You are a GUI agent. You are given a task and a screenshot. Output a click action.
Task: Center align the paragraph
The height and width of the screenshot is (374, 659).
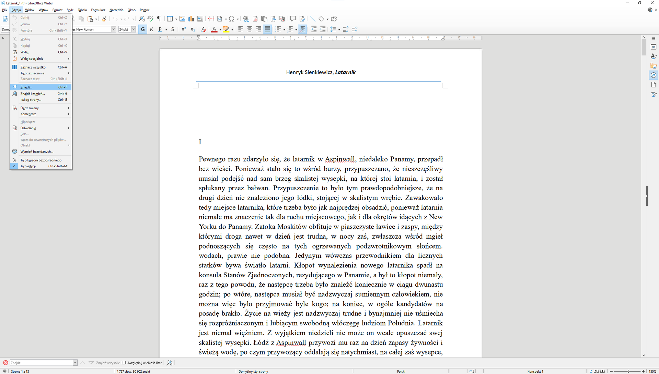pos(250,29)
